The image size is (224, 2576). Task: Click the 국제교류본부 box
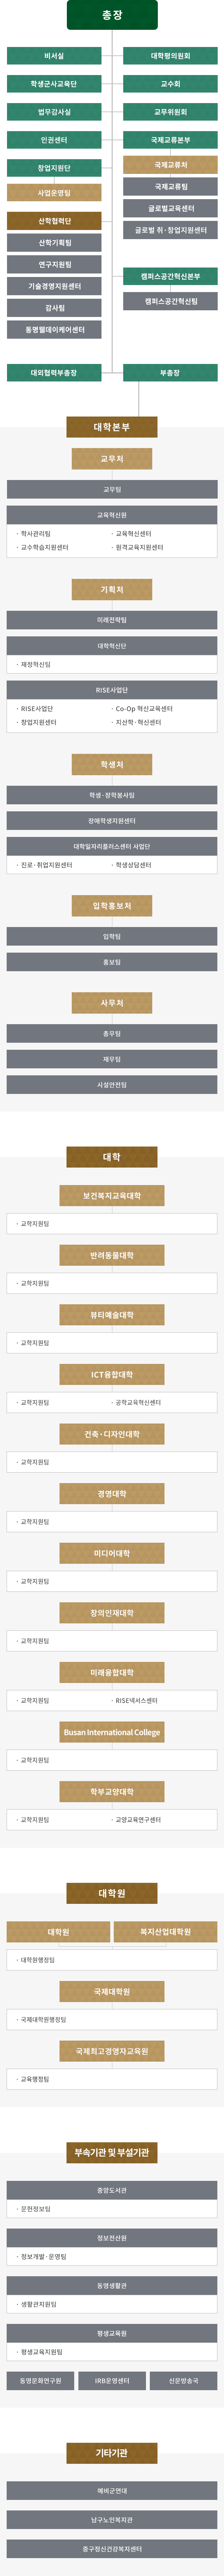pyautogui.click(x=170, y=140)
